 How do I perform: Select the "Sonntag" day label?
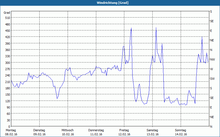180,130
